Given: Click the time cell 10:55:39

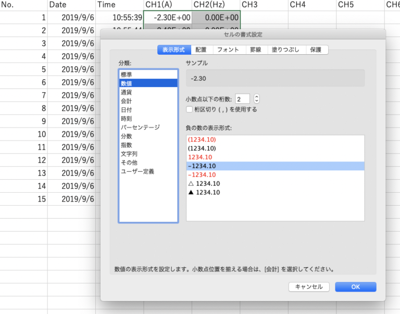Looking at the screenshot, I should [x=119, y=17].
